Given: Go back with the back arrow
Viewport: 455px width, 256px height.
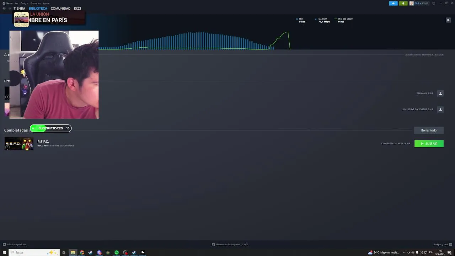Looking at the screenshot, I should pyautogui.click(x=4, y=8).
